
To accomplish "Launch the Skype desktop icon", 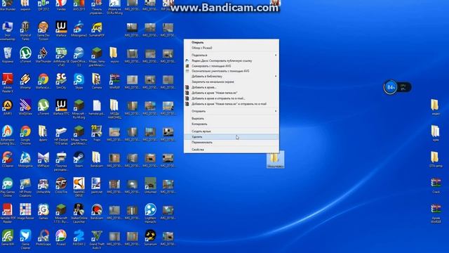I will 79,82.
